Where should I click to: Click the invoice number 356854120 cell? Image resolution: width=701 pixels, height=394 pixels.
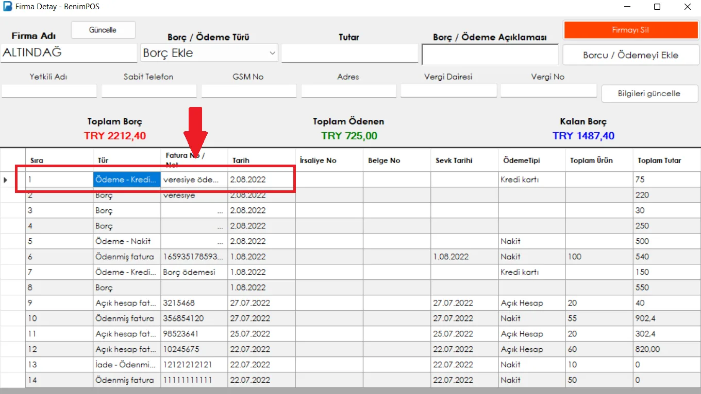coord(194,318)
